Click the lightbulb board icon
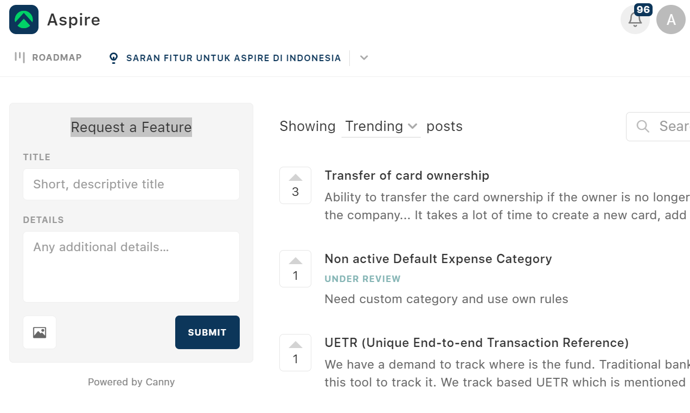Screen dimensions: 690x413 coord(113,58)
